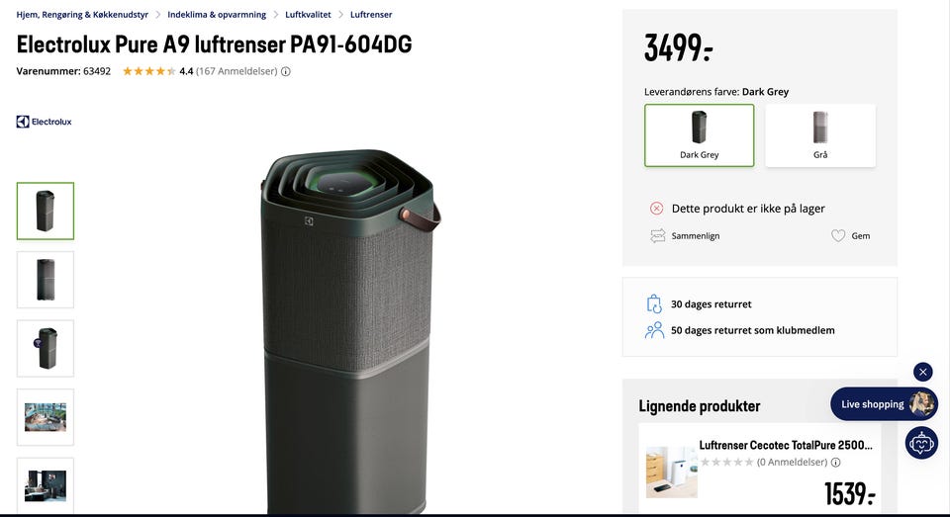Select the Grå color variant
950x517 pixels.
(x=820, y=135)
